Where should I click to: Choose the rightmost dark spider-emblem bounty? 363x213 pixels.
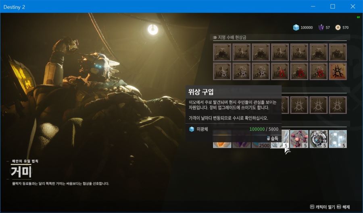coord(338,105)
